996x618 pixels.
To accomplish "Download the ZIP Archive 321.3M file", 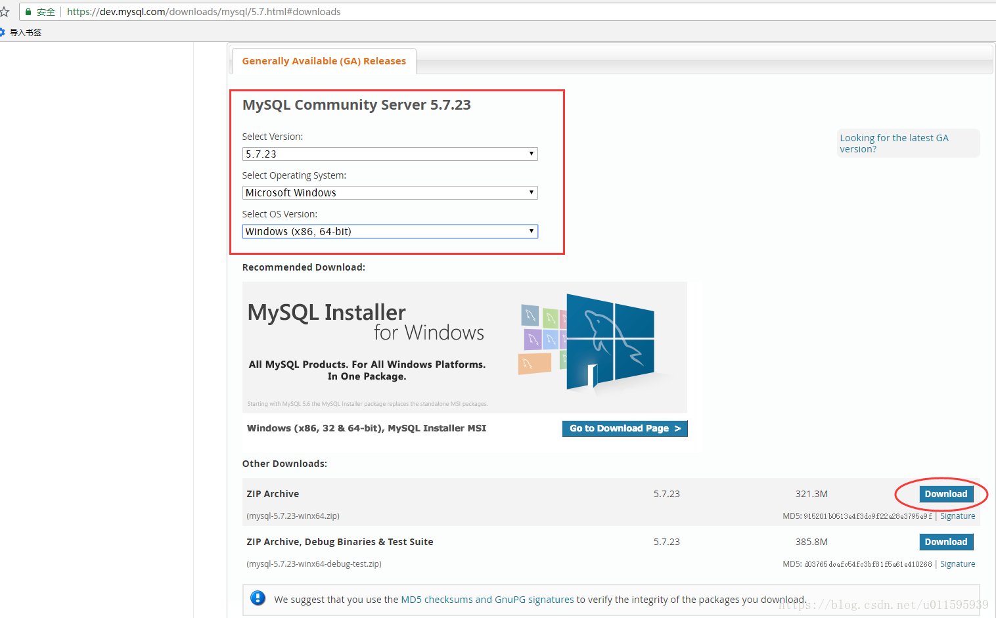I will [946, 494].
